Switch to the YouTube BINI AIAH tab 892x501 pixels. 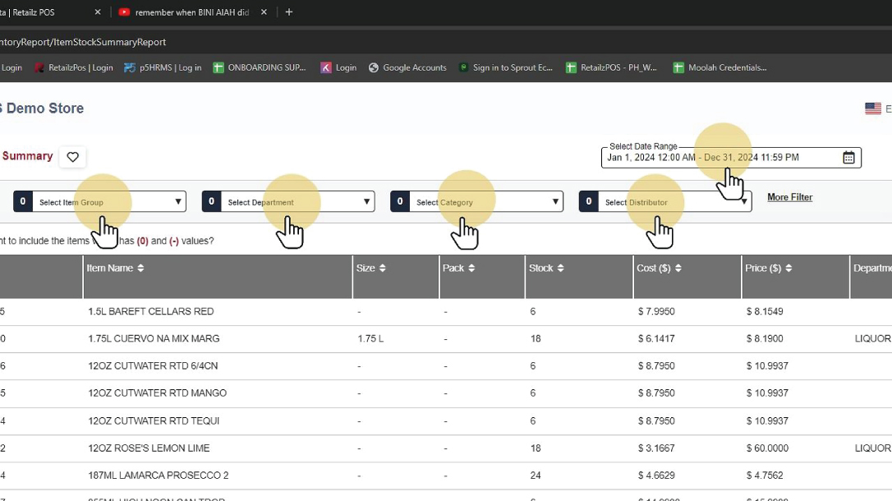191,12
